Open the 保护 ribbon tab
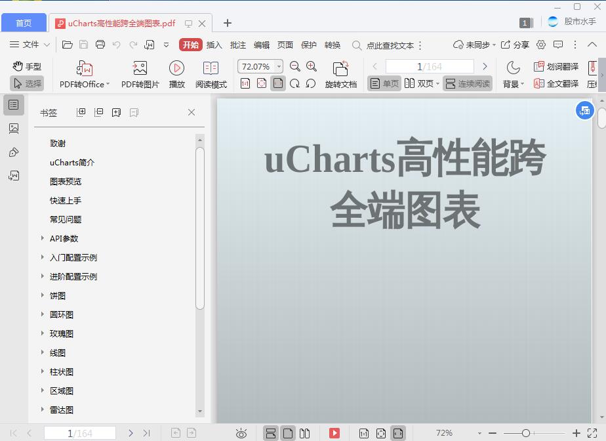606x441 pixels. [308, 45]
